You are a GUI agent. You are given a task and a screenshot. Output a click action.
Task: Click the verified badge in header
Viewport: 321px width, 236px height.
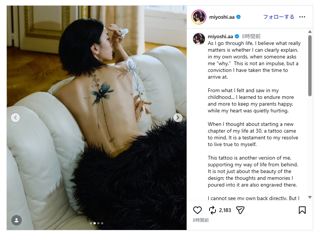point(238,17)
